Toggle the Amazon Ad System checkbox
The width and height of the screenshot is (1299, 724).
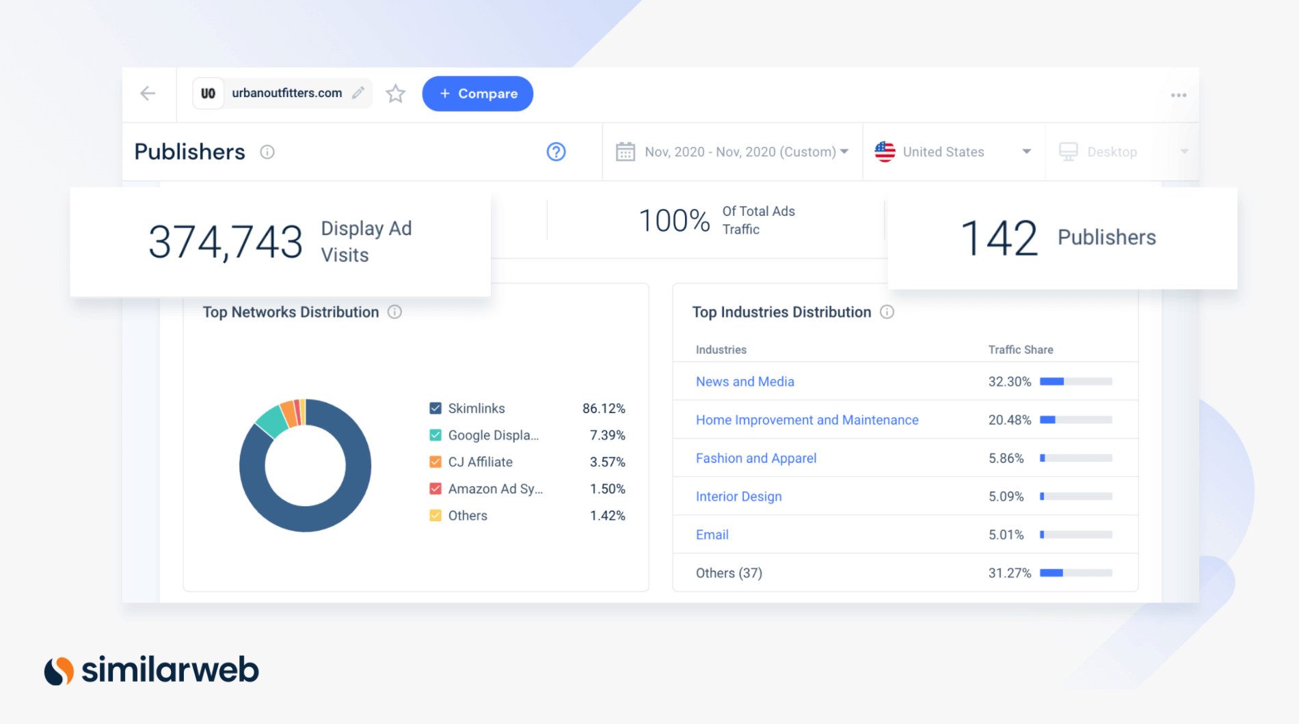(436, 489)
